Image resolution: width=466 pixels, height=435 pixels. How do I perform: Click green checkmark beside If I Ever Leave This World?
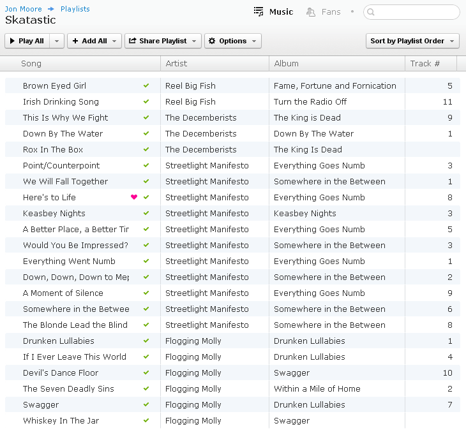[146, 357]
